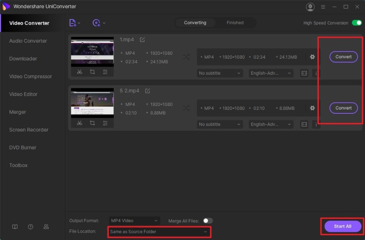Screen dimensions: 365x240
Task: Open the No subtitle dropdown for 1.mp4
Action: point(219,73)
